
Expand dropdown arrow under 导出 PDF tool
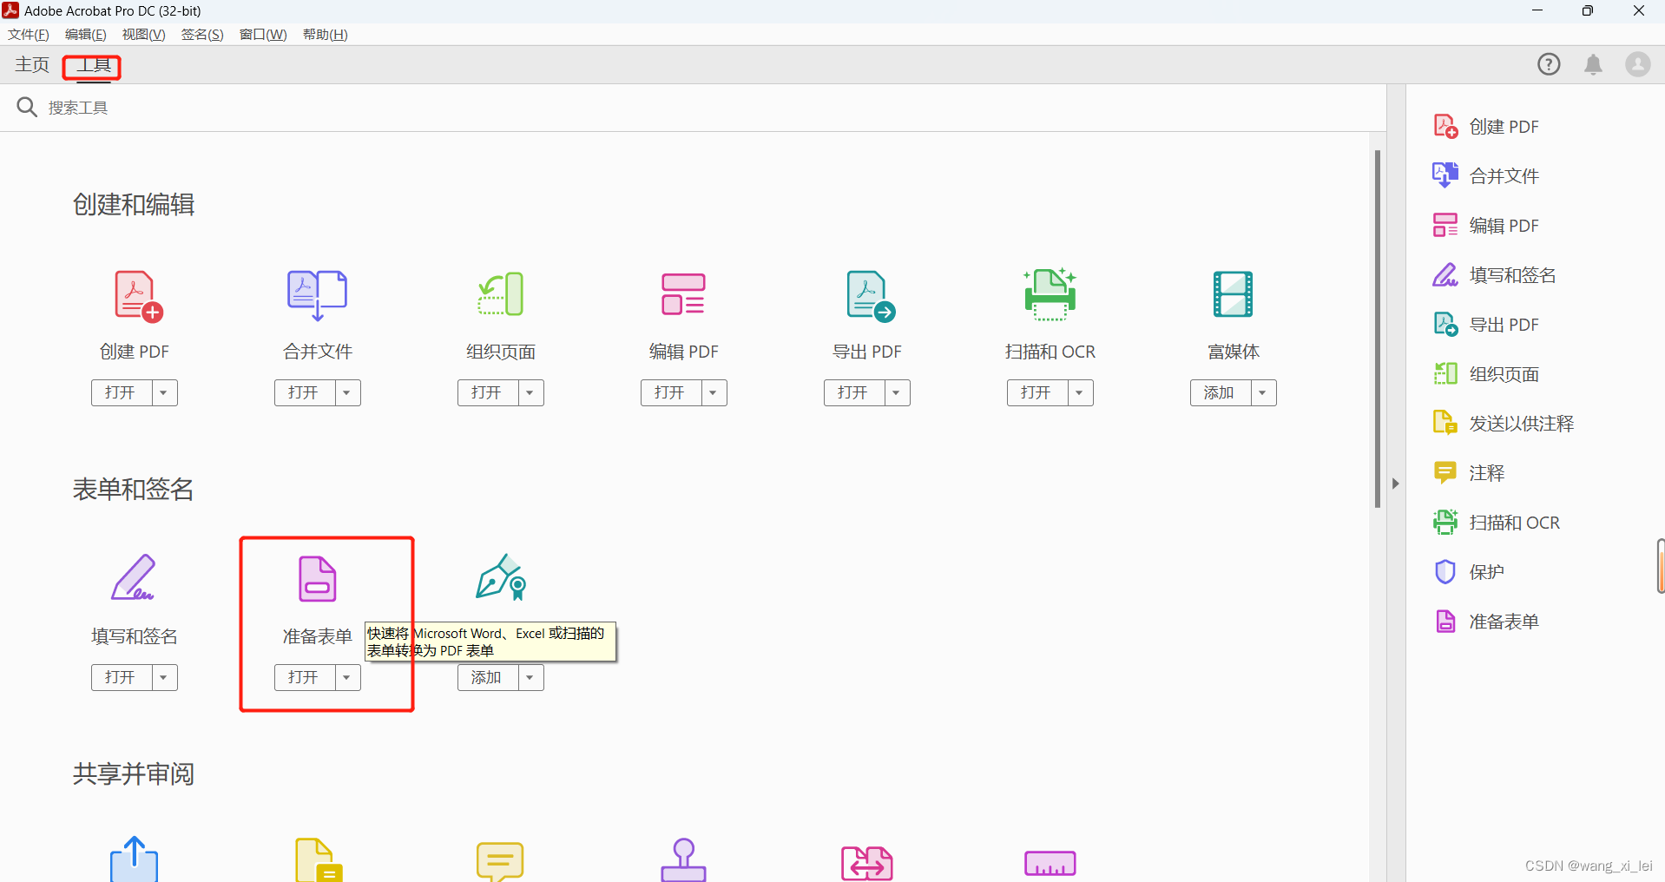pos(897,392)
